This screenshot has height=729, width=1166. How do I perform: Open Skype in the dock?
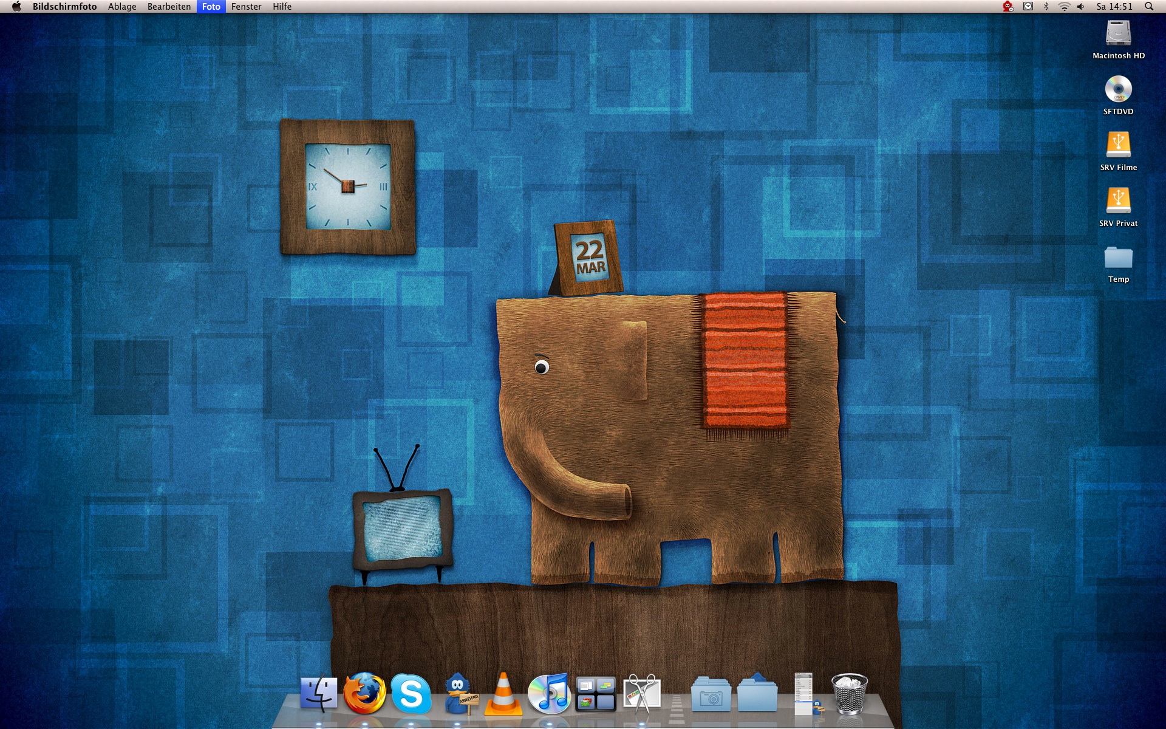tap(411, 694)
